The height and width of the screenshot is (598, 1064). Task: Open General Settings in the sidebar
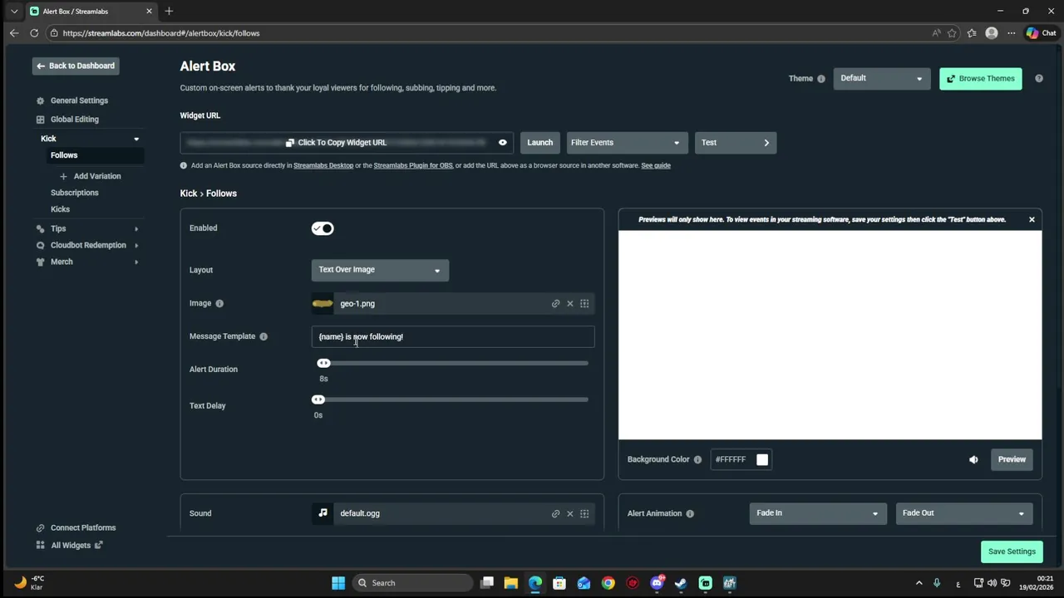coord(79,100)
